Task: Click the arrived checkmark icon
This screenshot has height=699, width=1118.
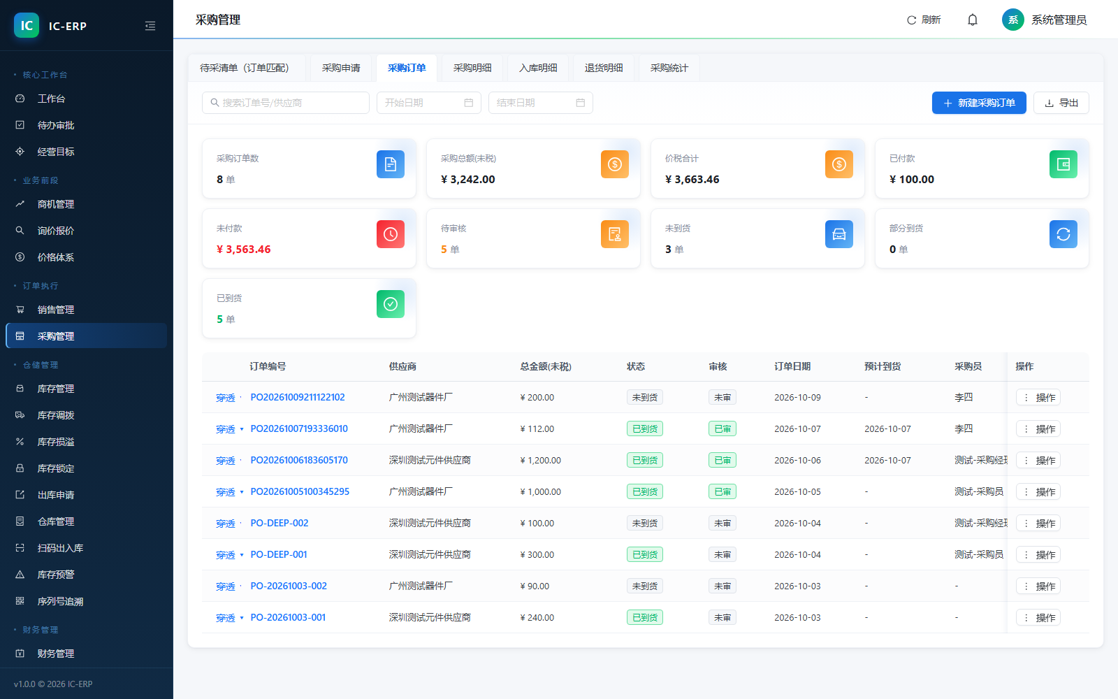Action: (391, 304)
